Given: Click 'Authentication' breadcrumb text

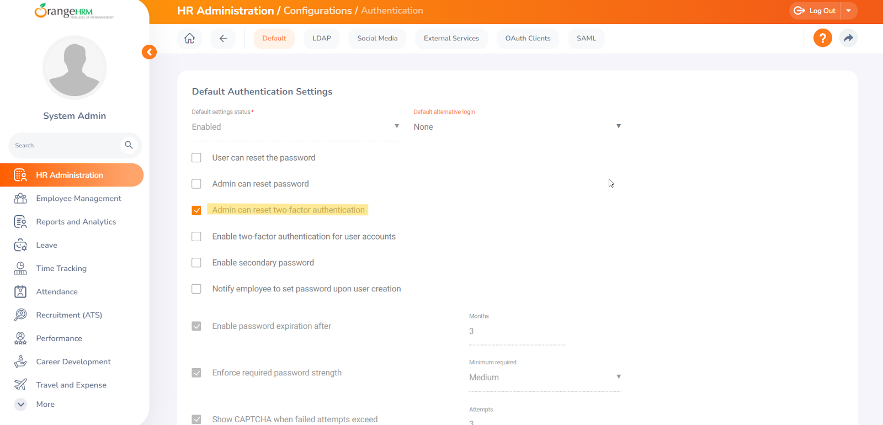Looking at the screenshot, I should point(392,10).
